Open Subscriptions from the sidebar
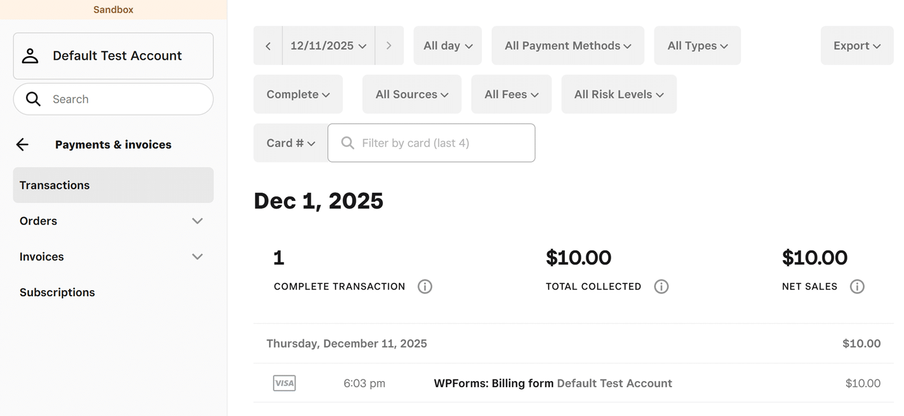 coord(57,292)
